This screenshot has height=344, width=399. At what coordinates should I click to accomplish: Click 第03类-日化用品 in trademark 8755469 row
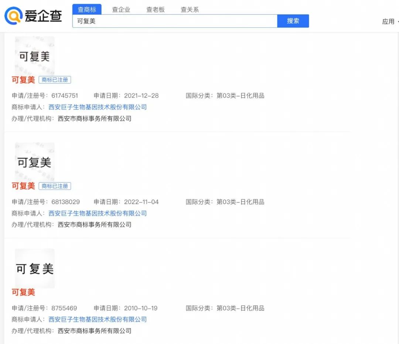(241, 308)
